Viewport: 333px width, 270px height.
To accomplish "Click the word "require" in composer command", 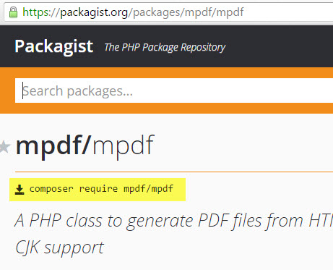I will click(x=98, y=189).
